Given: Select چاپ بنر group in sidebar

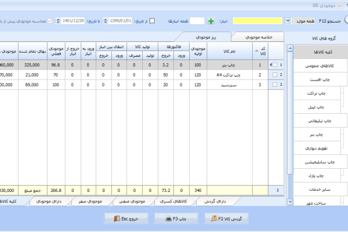Looking at the screenshot, I should [x=317, y=135].
